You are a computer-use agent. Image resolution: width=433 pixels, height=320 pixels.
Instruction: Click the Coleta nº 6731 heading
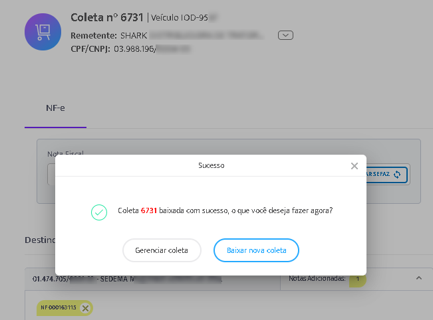click(x=107, y=17)
